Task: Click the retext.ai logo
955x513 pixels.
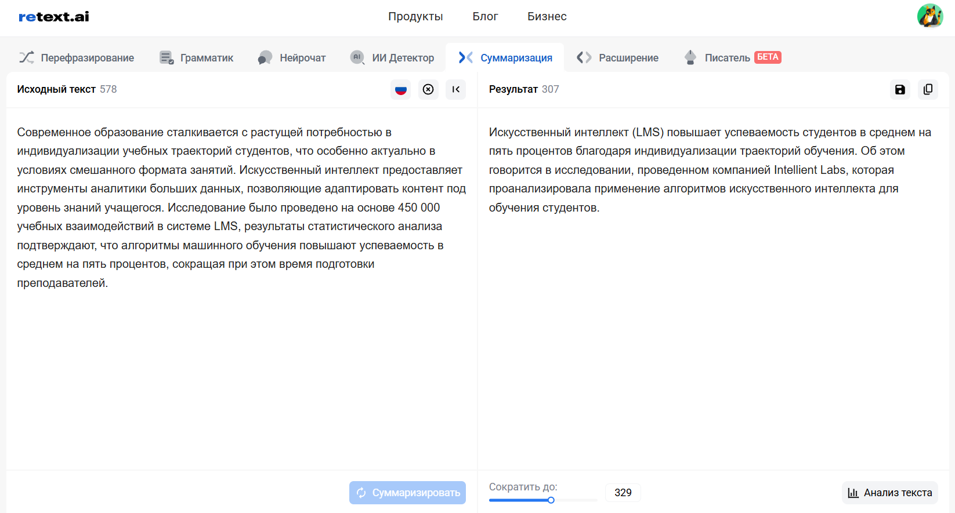Action: point(54,17)
